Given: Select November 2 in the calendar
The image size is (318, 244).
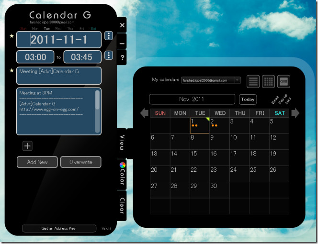Looking at the screenshot, I should pos(219,125).
